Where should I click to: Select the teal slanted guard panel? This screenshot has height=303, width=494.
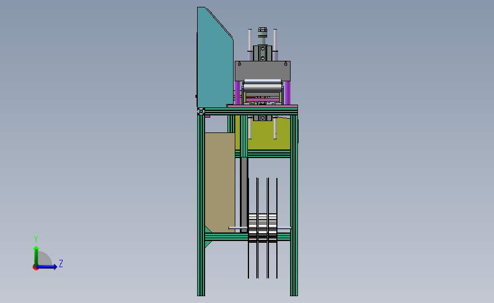[x=215, y=58]
